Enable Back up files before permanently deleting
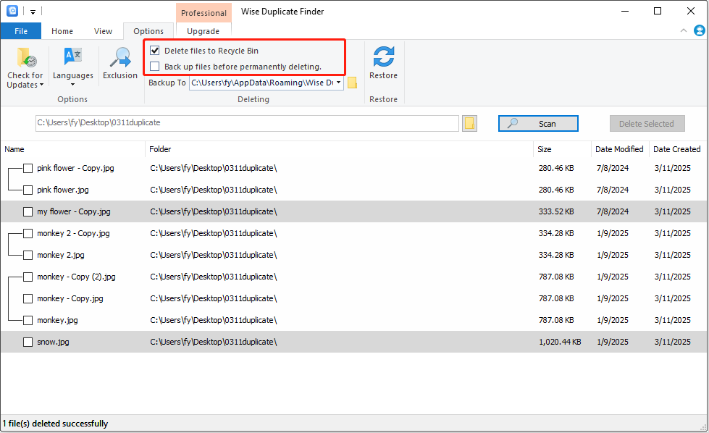The image size is (709, 433). (x=155, y=67)
